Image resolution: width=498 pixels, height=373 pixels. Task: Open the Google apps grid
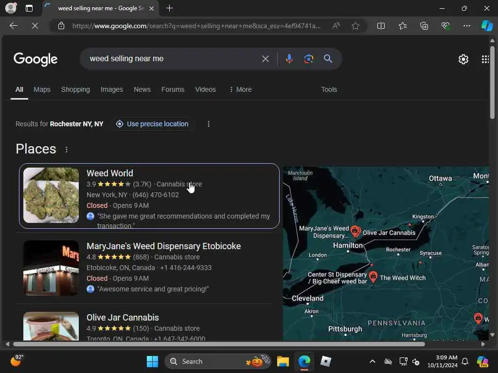[x=485, y=59]
